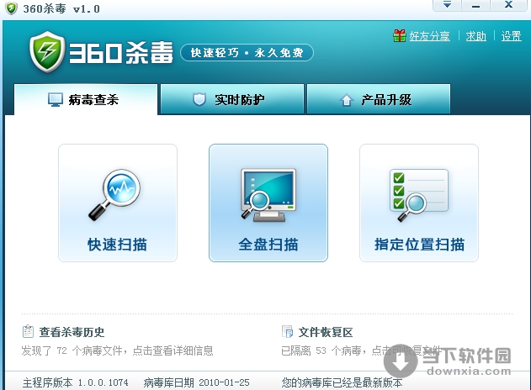Image resolution: width=531 pixels, height=390 pixels.
Task: Open 查看杀毒历史 scan history
Action: (x=72, y=332)
